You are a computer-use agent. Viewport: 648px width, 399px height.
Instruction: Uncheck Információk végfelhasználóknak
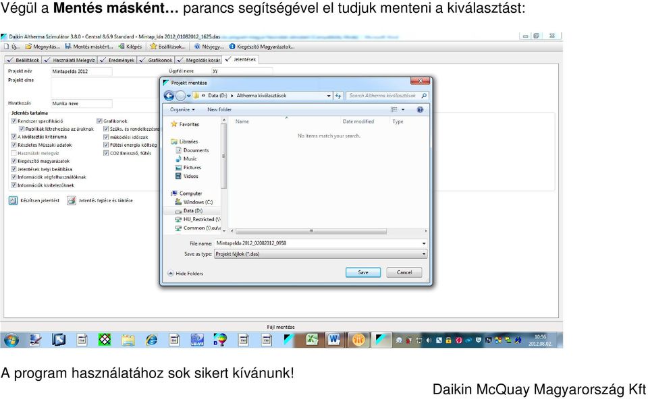coord(13,177)
